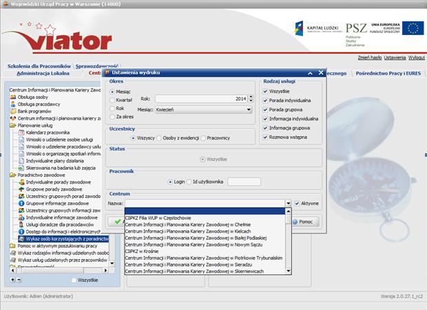This screenshot has width=427, height=310.
Task: Click the Obsługa pracodawcy person icon
Action: pos(13,104)
